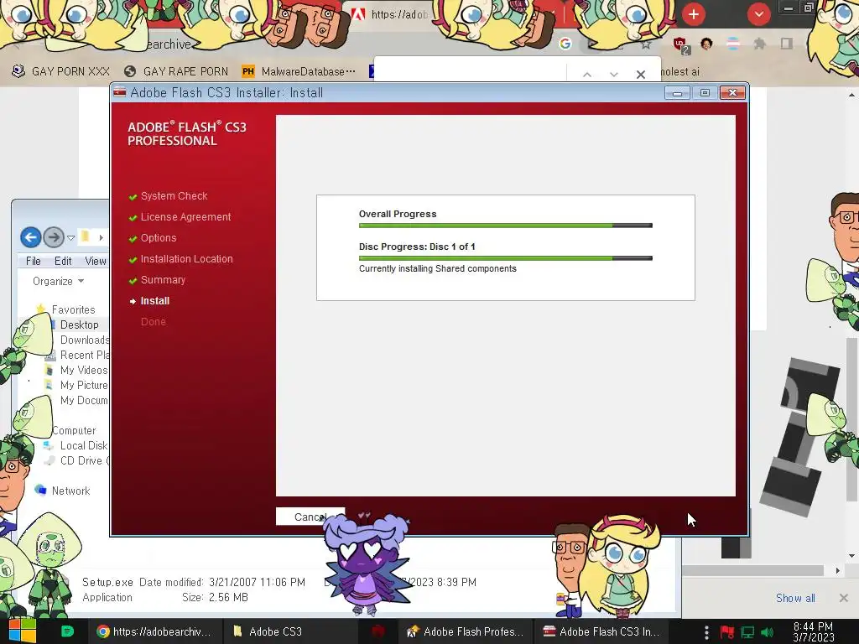Bookmark this page with the star icon
This screenshot has width=859, height=644.
[646, 44]
